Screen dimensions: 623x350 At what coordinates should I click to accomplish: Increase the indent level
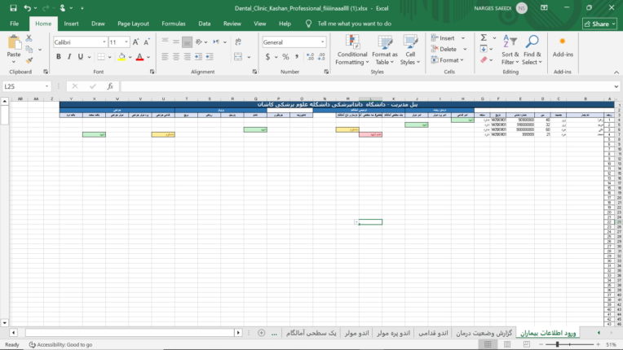point(210,57)
